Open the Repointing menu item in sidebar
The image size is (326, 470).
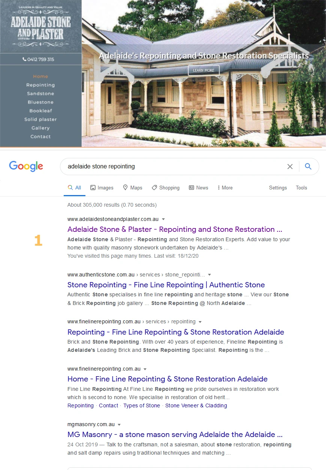tap(40, 85)
